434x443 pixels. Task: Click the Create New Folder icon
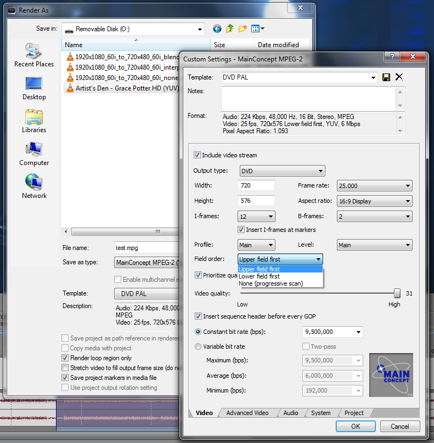point(243,29)
